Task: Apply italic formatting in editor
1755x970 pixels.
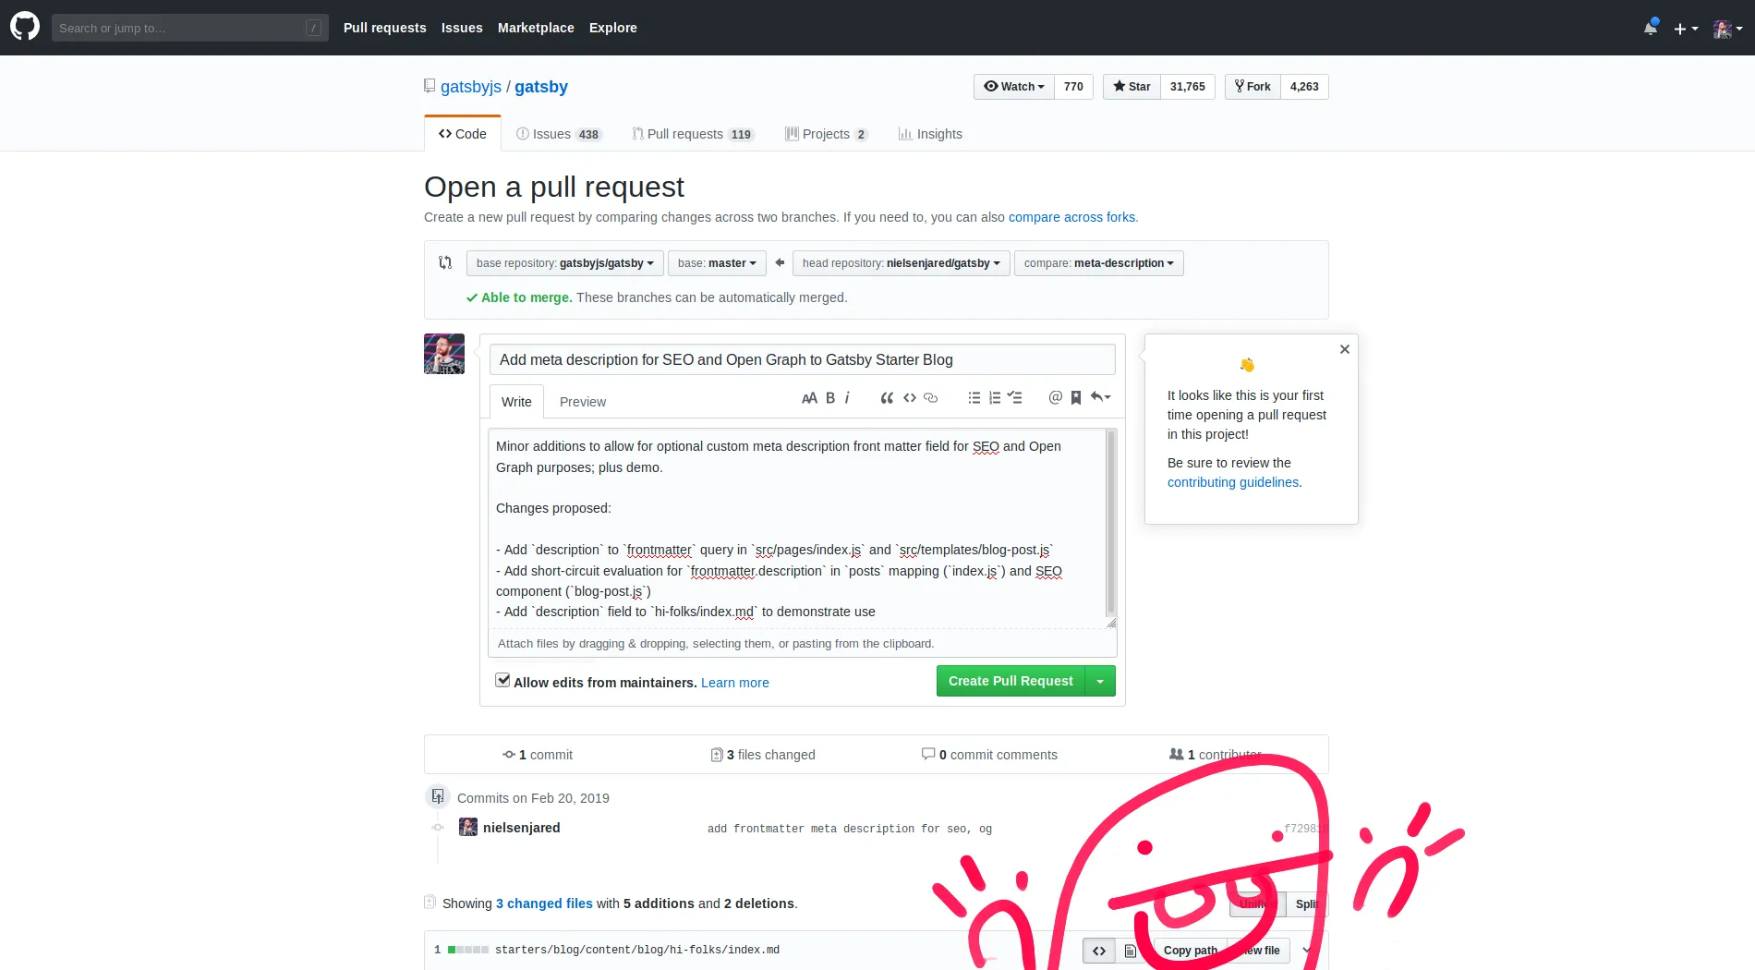Action: tap(847, 398)
